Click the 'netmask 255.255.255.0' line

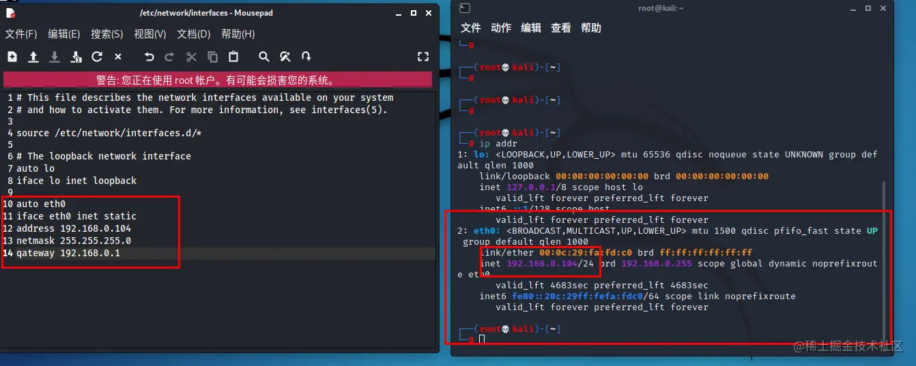[x=74, y=241]
